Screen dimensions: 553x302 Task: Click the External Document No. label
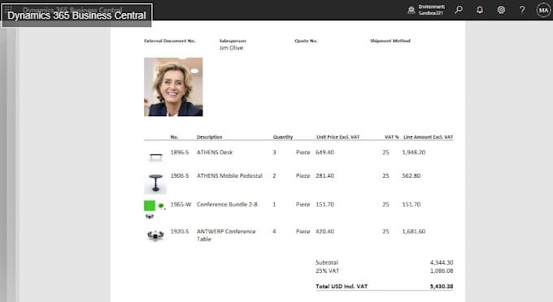170,41
